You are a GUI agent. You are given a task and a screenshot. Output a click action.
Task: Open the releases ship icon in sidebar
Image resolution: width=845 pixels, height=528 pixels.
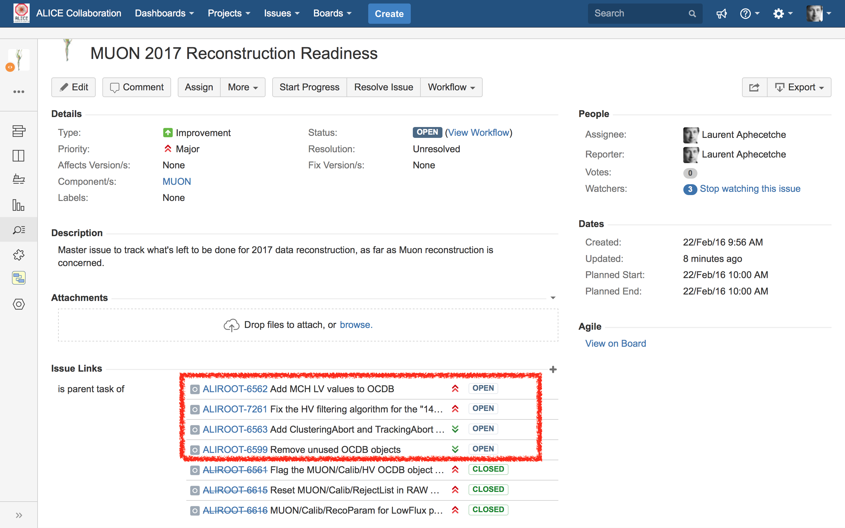[18, 179]
